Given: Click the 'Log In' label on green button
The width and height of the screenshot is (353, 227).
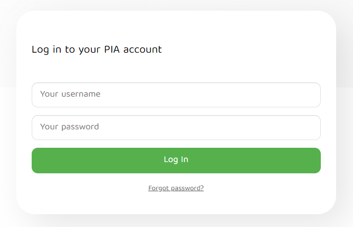Looking at the screenshot, I should pos(176,160).
